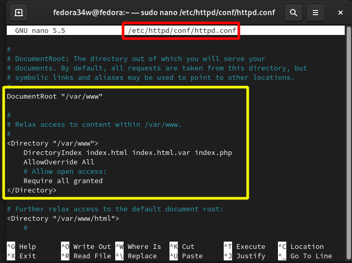Click the ^X Exit shortcut label
352x263 pixels.
(x=21, y=256)
